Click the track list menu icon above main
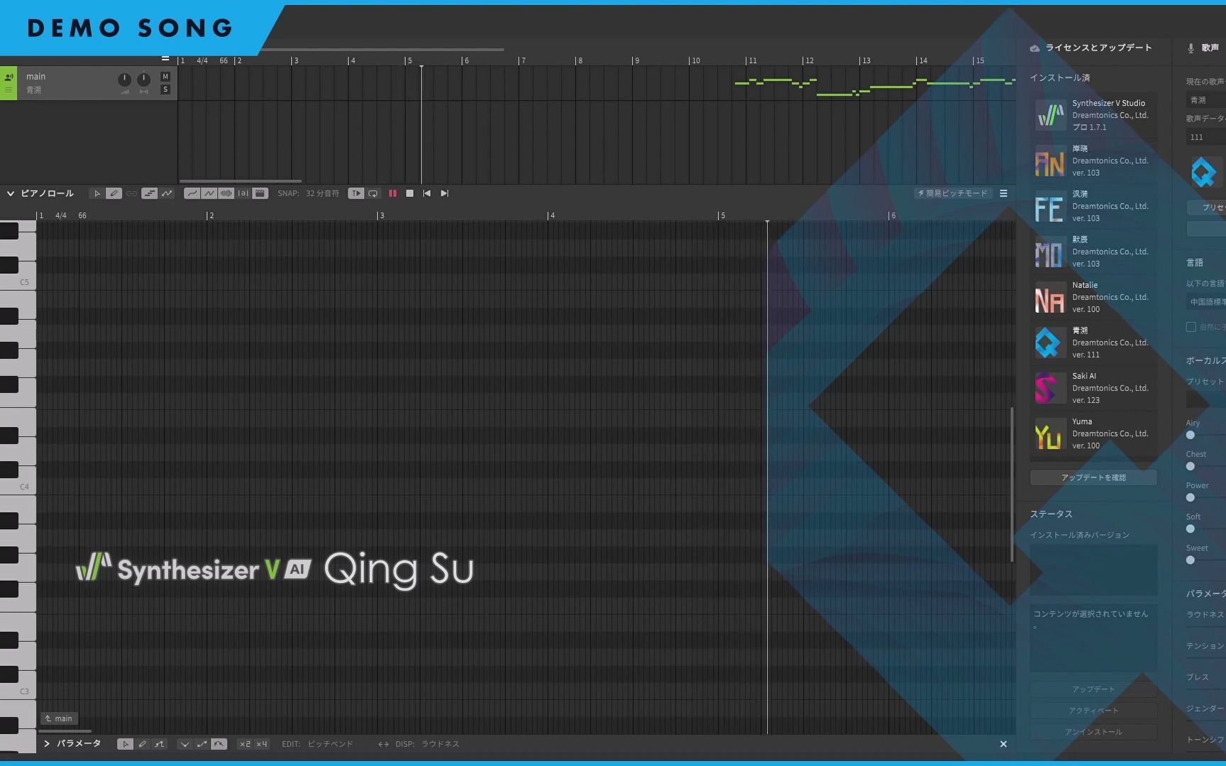The height and width of the screenshot is (766, 1226). click(165, 59)
